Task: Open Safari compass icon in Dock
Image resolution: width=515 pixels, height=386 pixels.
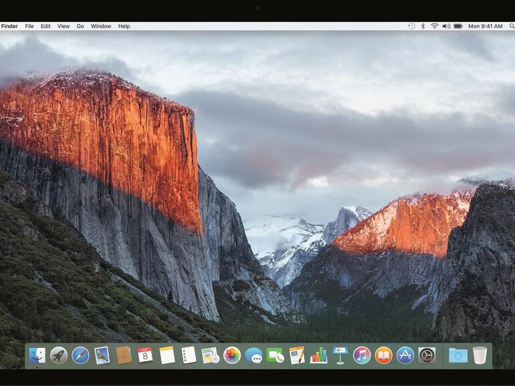Action: pos(80,355)
